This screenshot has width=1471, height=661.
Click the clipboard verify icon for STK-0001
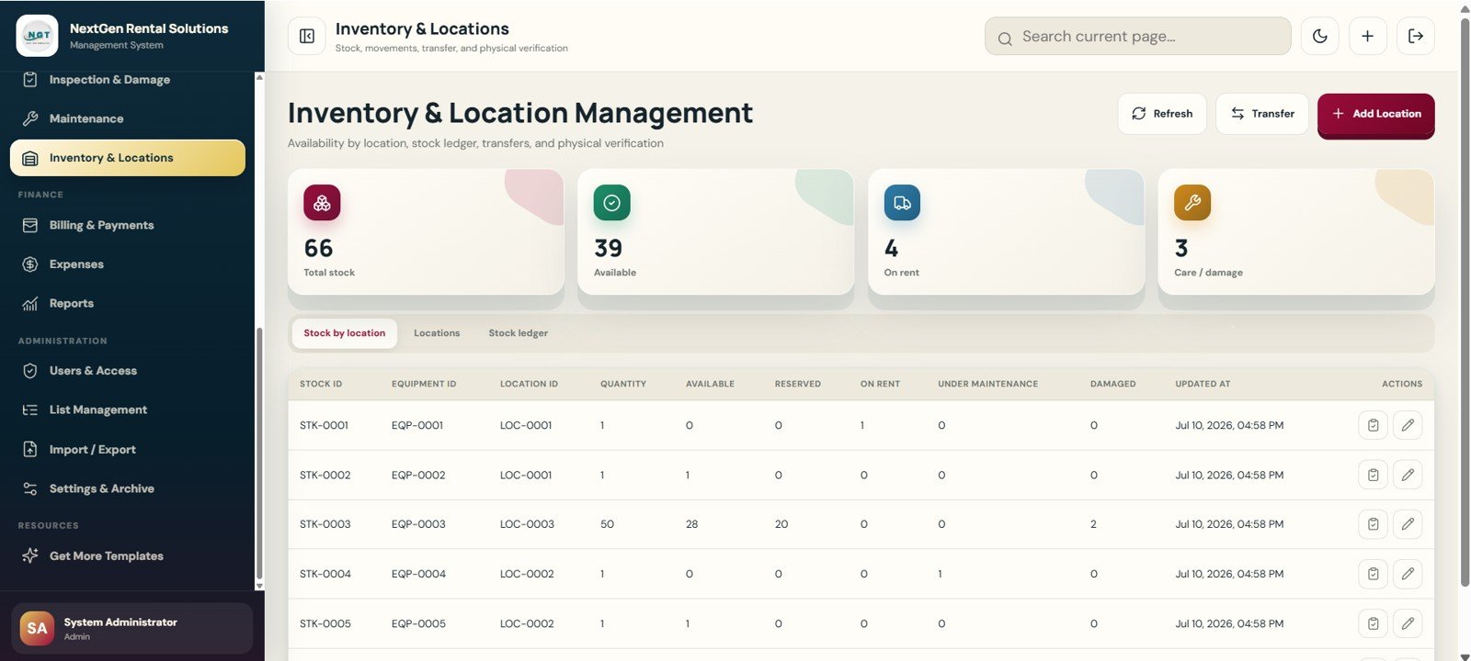pyautogui.click(x=1373, y=425)
